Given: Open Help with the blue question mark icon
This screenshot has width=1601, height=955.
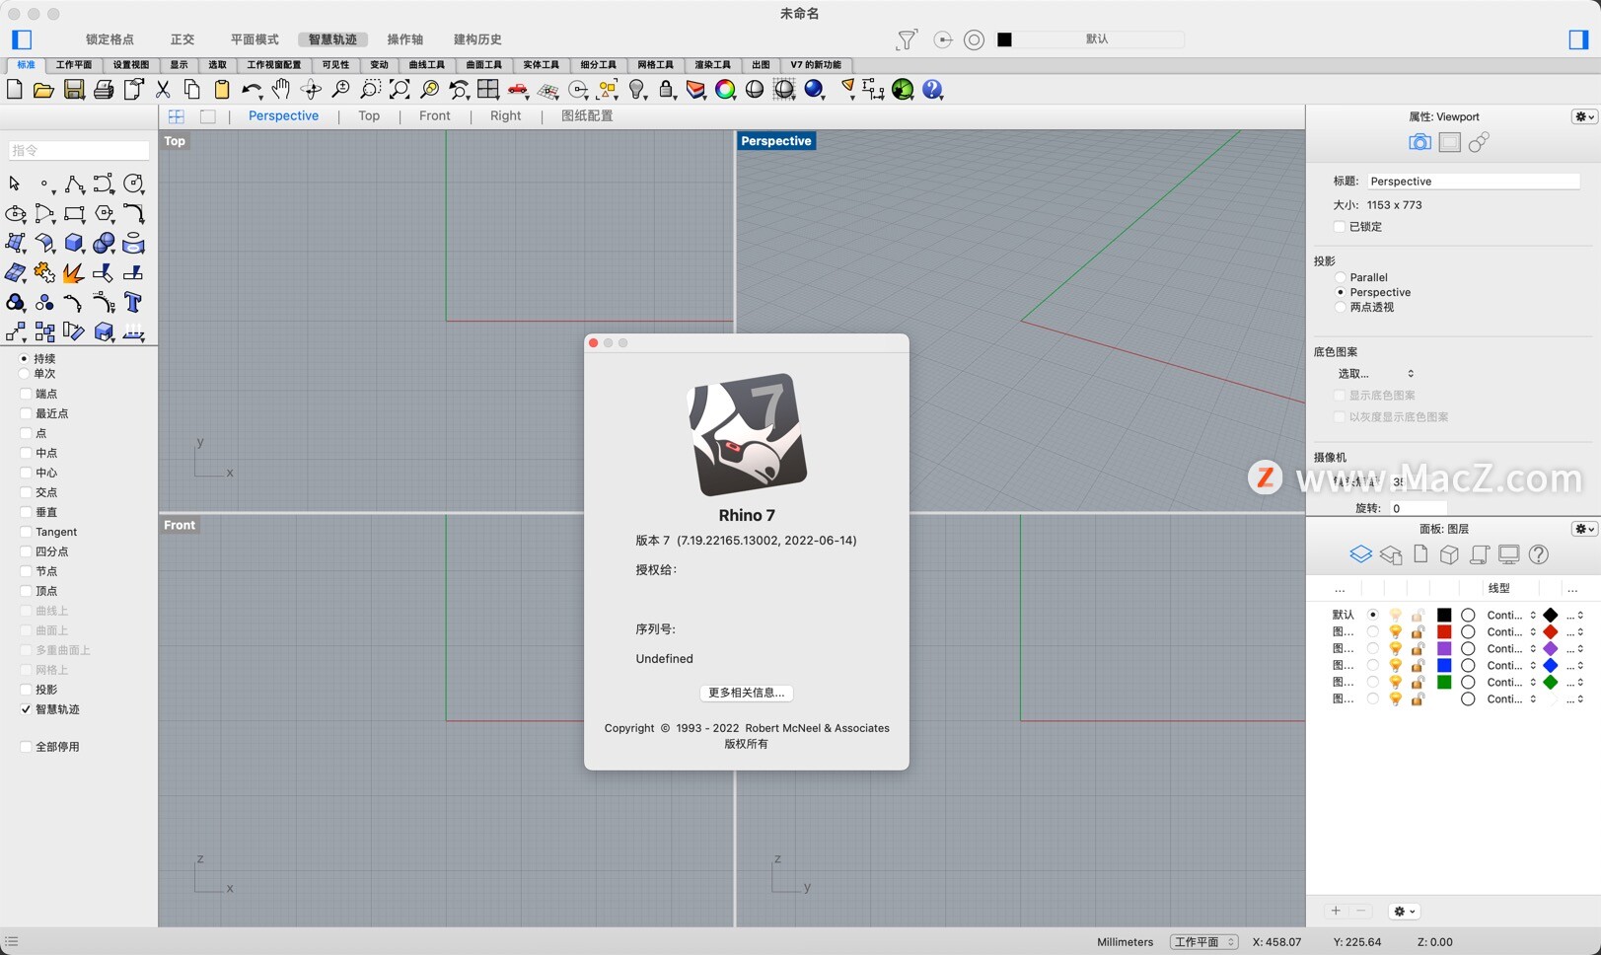Looking at the screenshot, I should (x=932, y=90).
